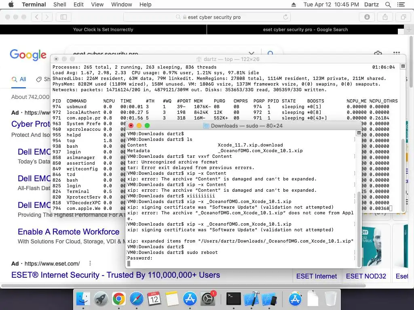The width and height of the screenshot is (414, 310).
Task: Open Finder from the Dock
Action: [x=83, y=299]
